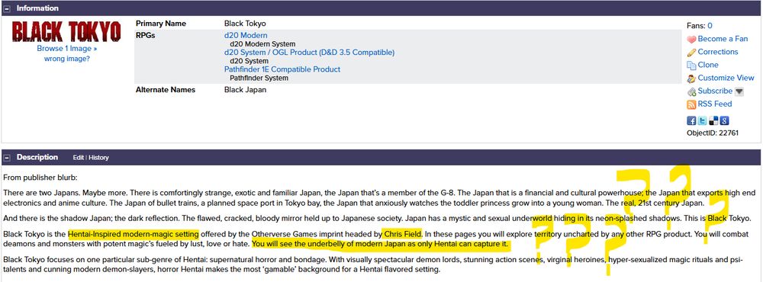
Task: Click the Primary Name label
Action: pyautogui.click(x=161, y=24)
